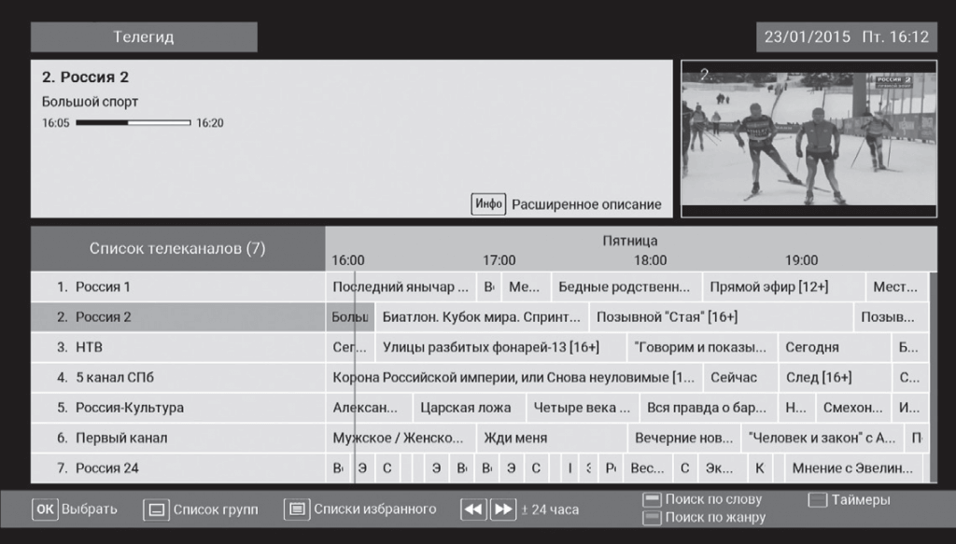The width and height of the screenshot is (956, 544).
Task: Click the search by genre color key
Action: click(x=652, y=517)
